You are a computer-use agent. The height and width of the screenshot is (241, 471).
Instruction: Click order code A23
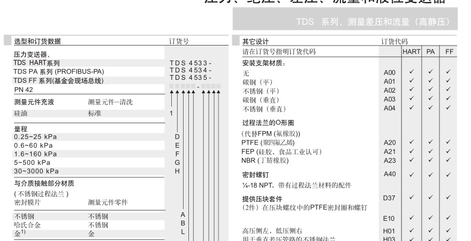390,161
